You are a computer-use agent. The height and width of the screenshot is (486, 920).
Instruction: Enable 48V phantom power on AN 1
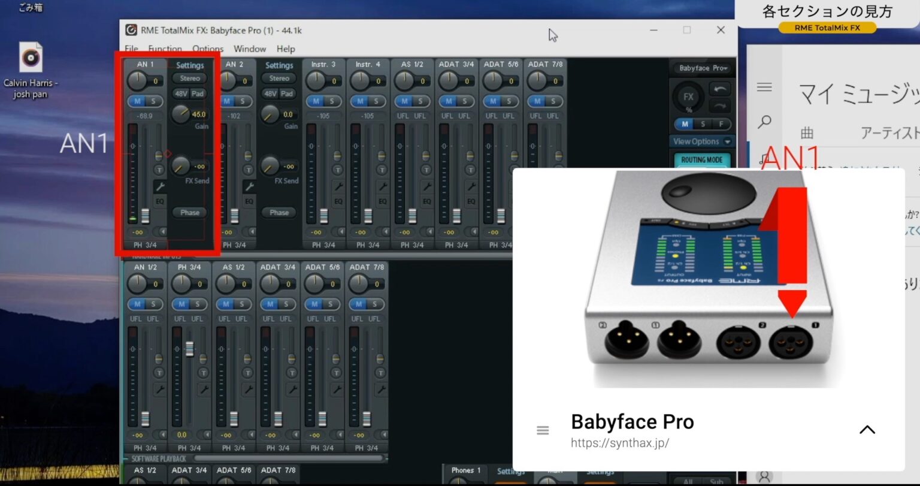click(181, 93)
